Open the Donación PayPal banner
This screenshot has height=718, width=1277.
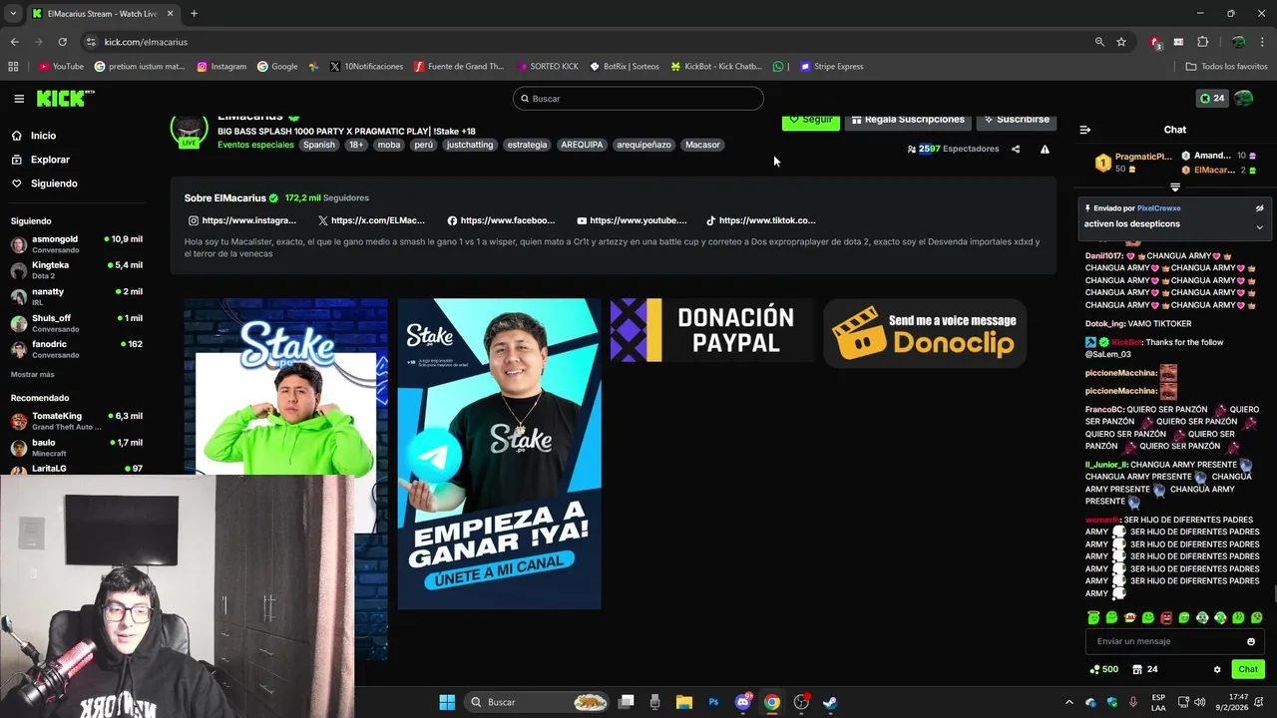[x=712, y=330]
